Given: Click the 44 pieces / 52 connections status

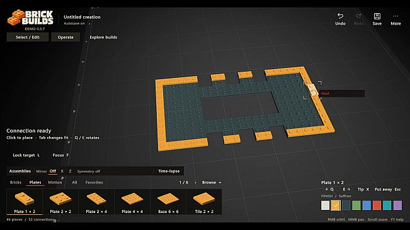Looking at the screenshot, I should 30,219.
